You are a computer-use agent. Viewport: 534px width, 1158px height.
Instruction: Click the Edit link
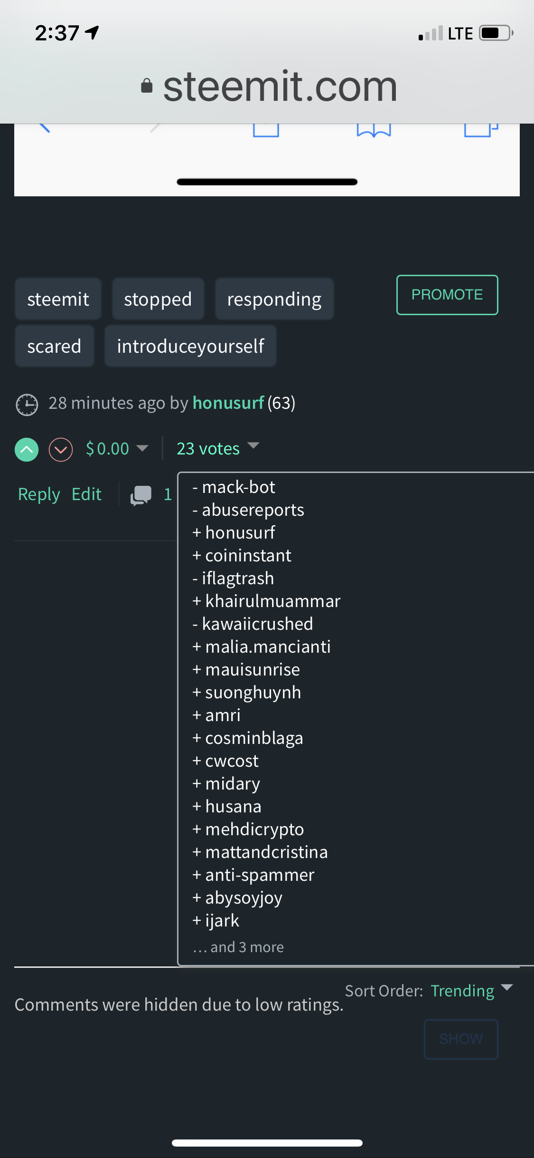(86, 494)
